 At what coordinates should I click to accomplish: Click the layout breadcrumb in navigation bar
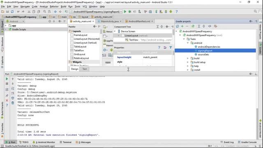83,17
